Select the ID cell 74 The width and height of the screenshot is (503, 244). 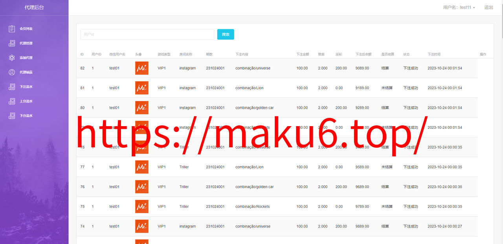pyautogui.click(x=83, y=226)
